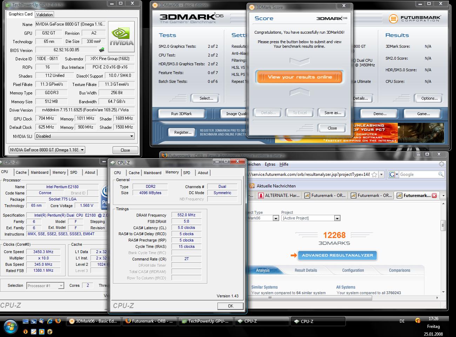The height and width of the screenshot is (337, 456).
Task: Open the URL history dropdown arrow in Firefox
Action: pos(381,174)
